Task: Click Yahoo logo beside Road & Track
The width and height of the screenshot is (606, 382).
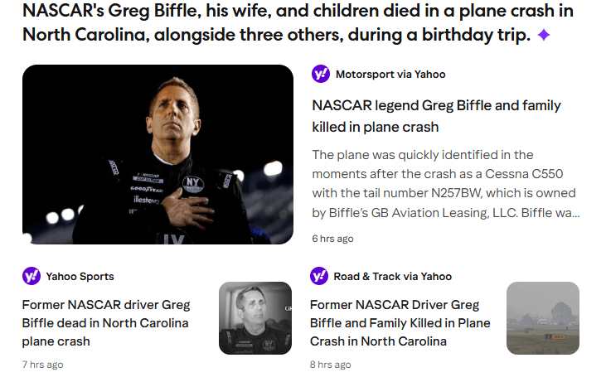Action: click(x=319, y=276)
